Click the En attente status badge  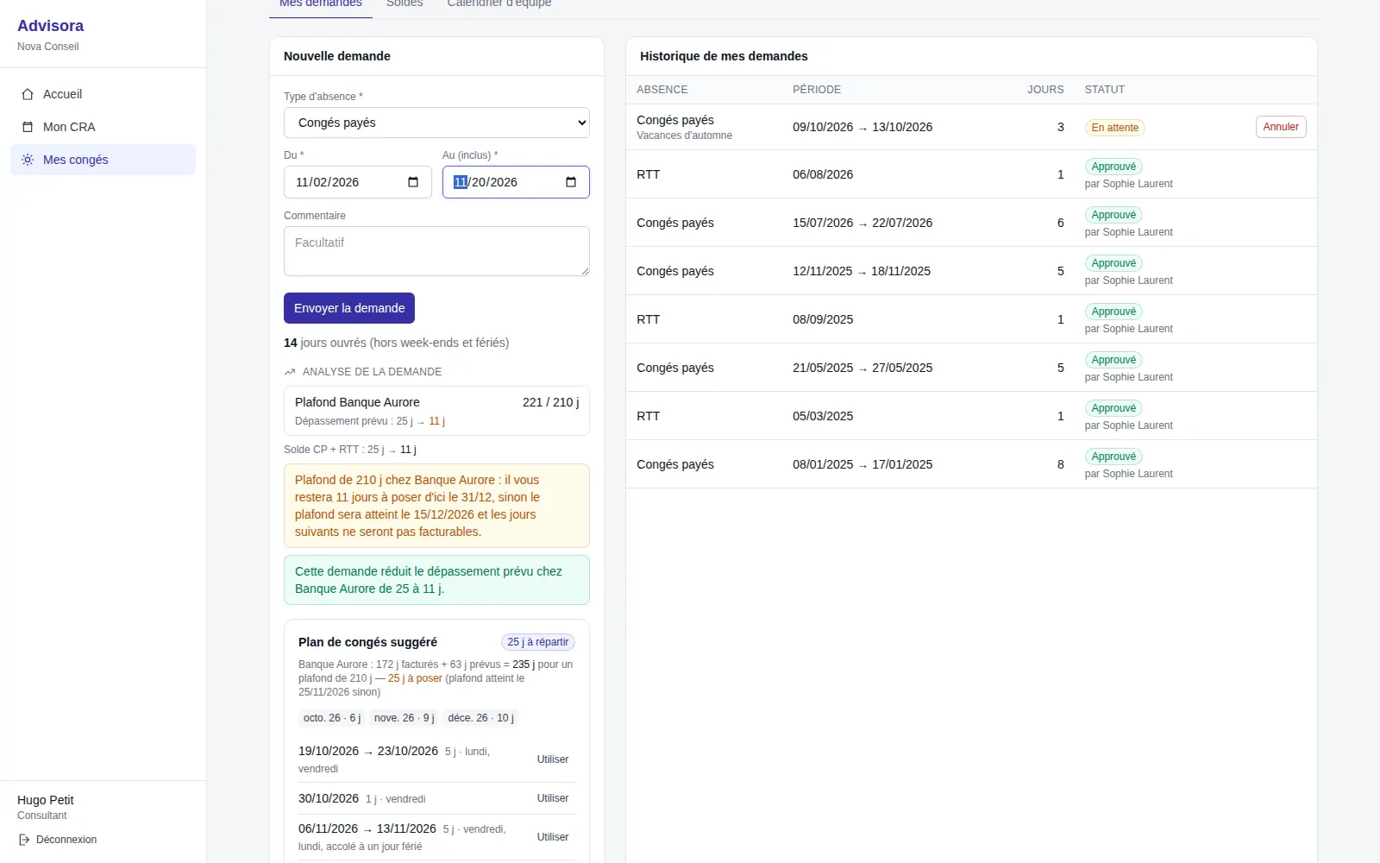1114,128
